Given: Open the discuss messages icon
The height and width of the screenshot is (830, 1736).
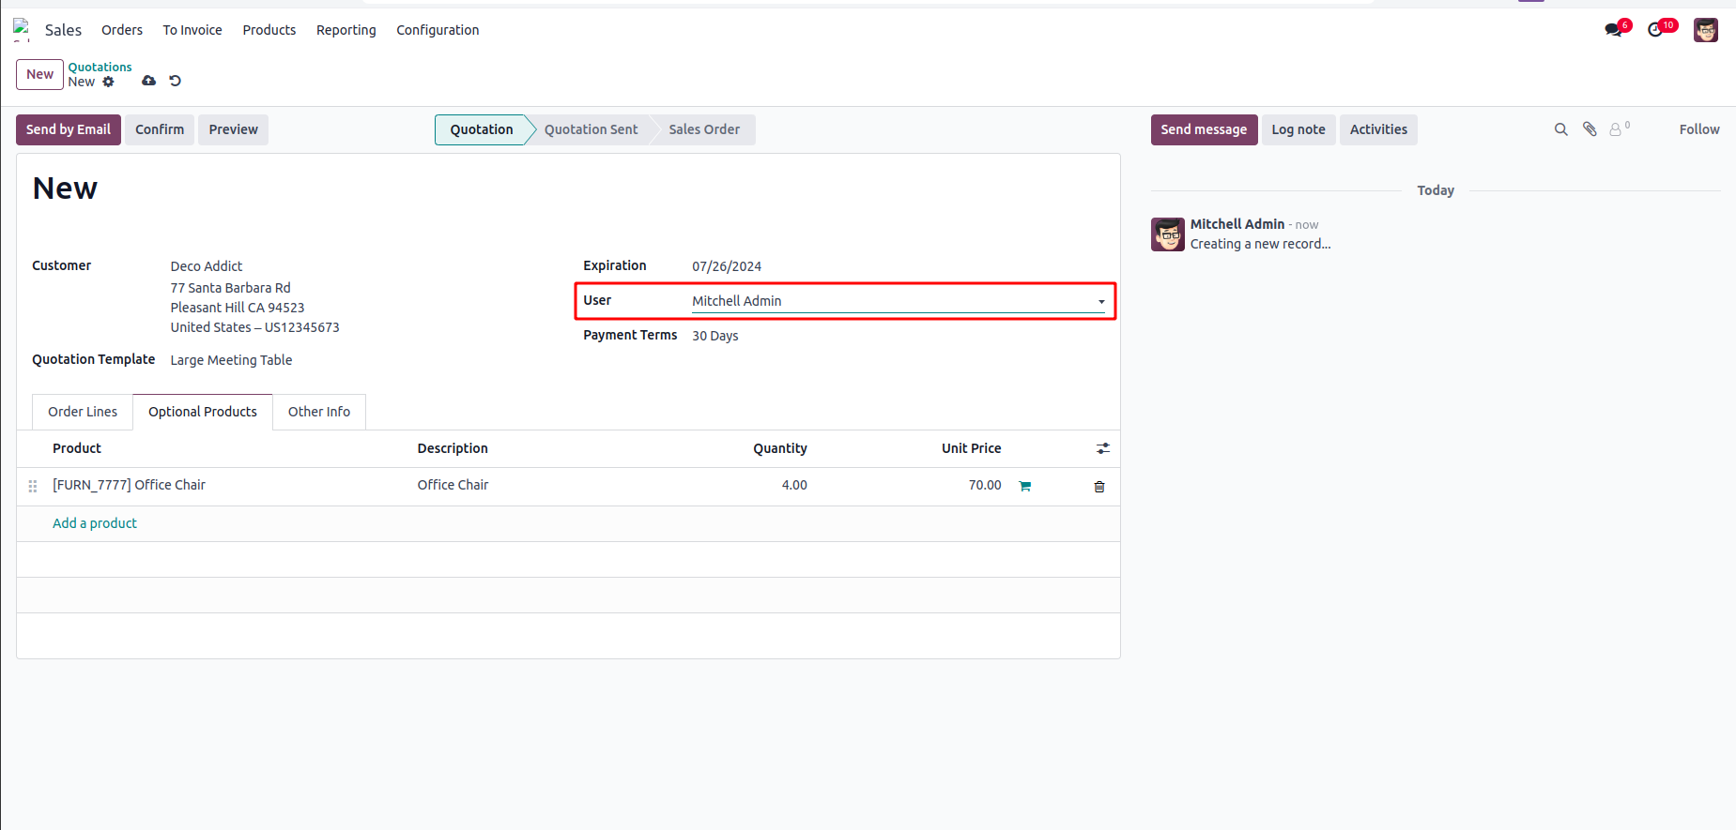Looking at the screenshot, I should 1614,30.
